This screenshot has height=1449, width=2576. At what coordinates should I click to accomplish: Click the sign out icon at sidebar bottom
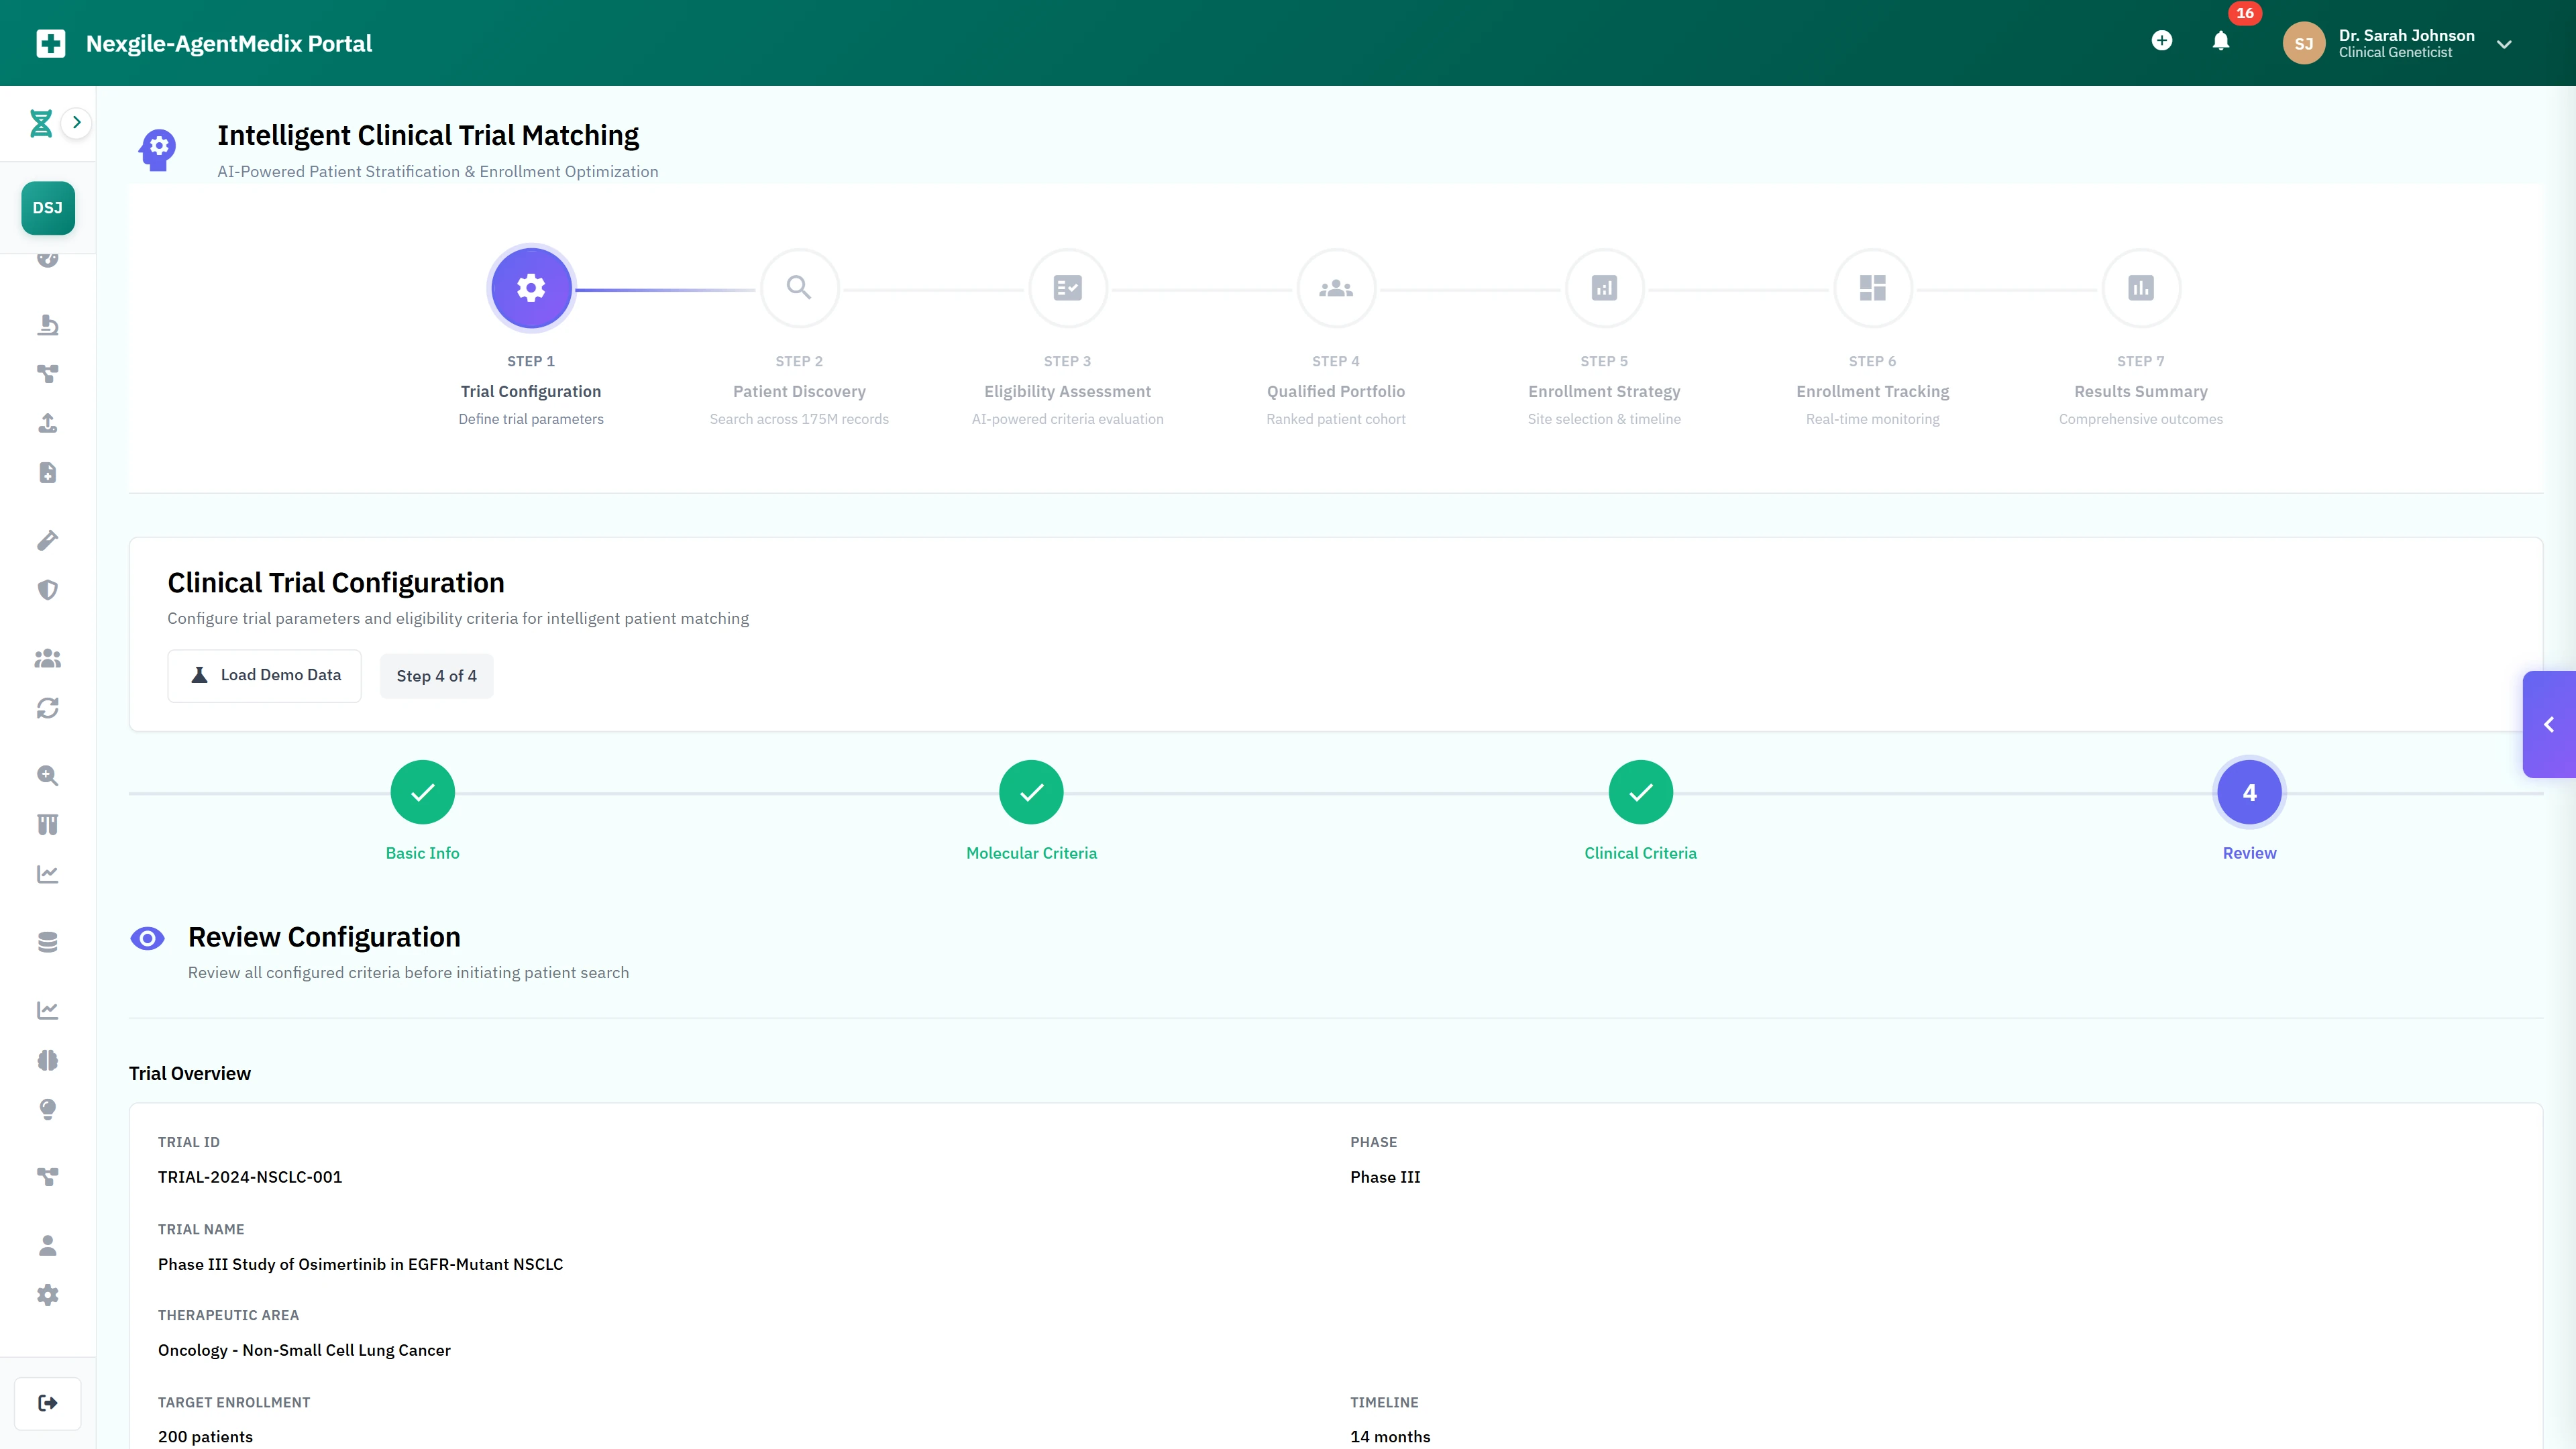[x=47, y=1402]
